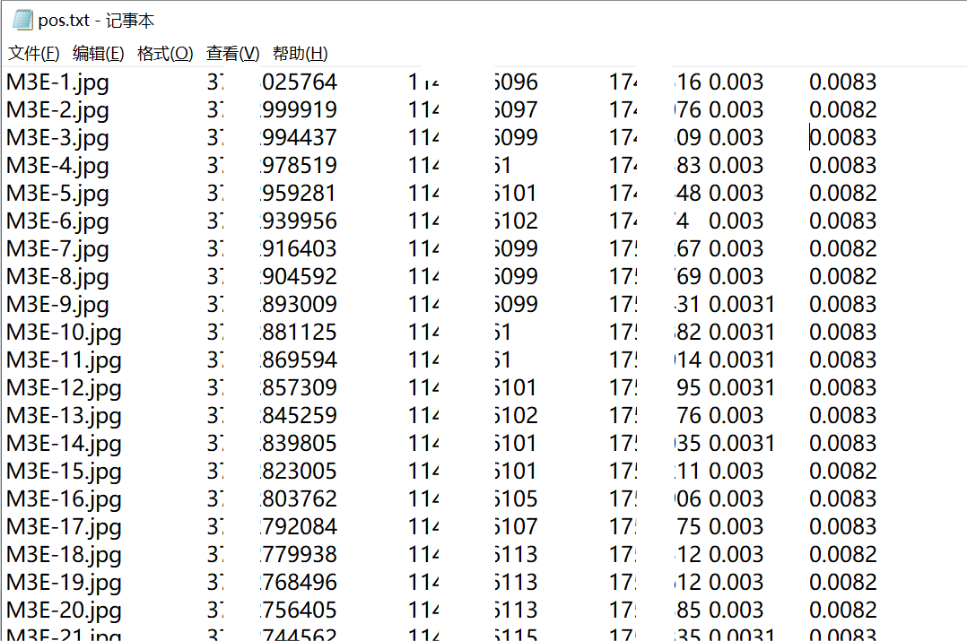This screenshot has height=641, width=967.
Task: Click the number 916403
Action: tap(300, 248)
